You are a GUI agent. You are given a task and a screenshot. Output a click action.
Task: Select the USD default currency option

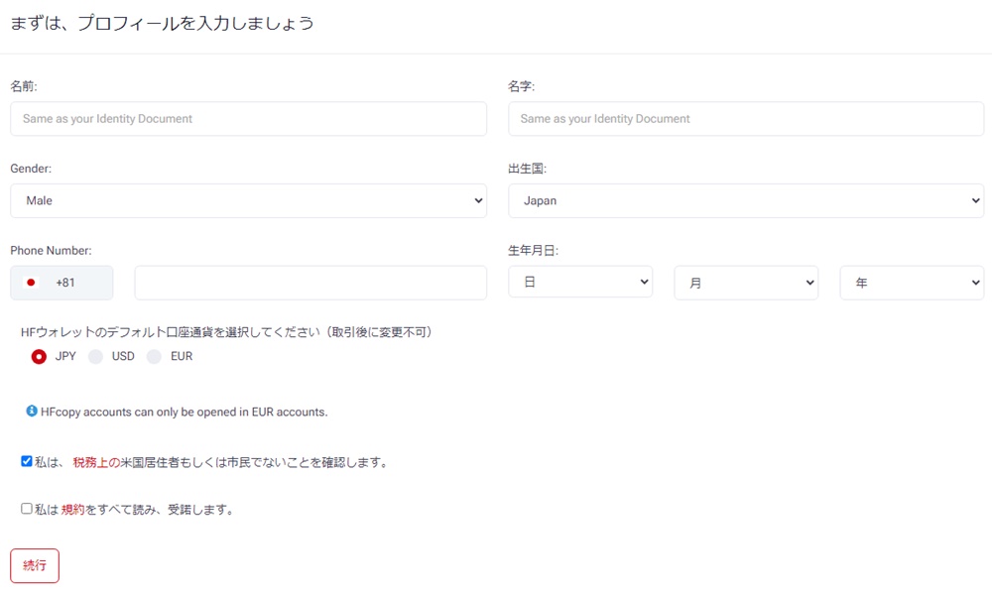(95, 355)
